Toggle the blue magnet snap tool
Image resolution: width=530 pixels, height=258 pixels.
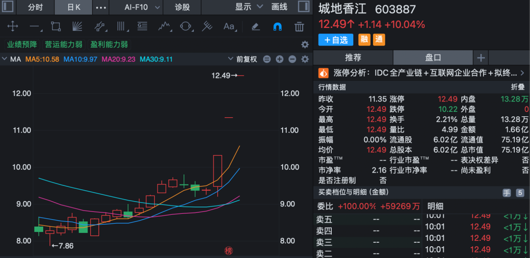[277, 26]
